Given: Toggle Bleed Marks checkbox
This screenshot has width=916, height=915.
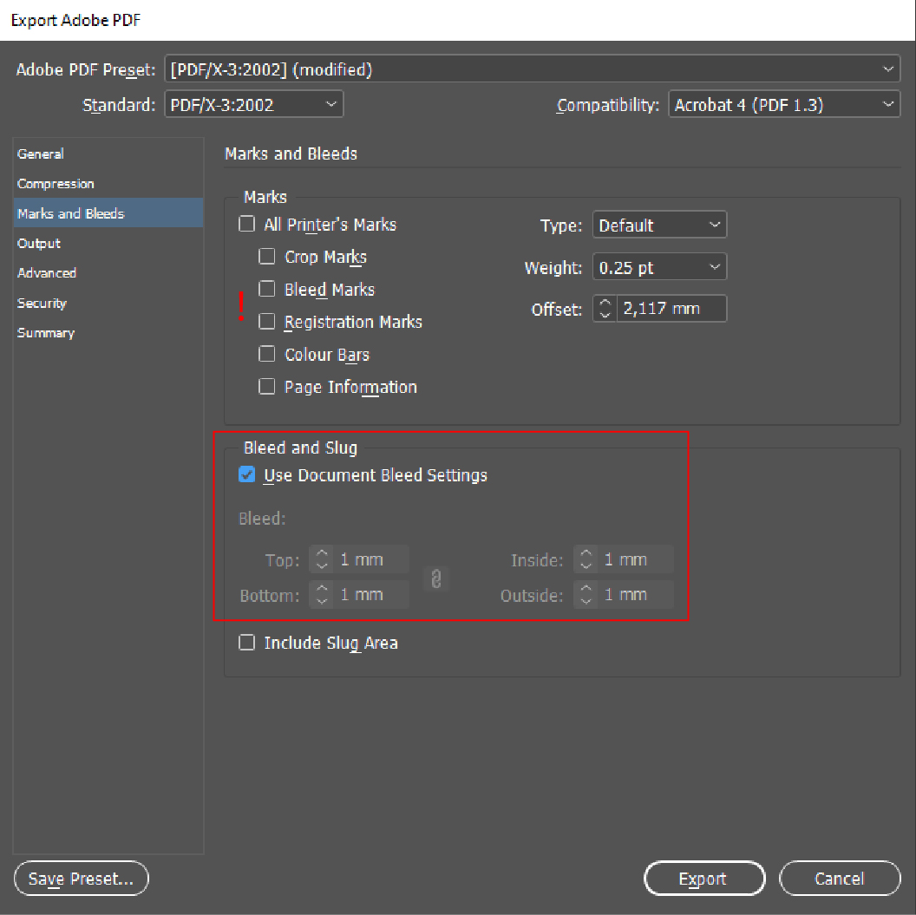Looking at the screenshot, I should tap(267, 290).
